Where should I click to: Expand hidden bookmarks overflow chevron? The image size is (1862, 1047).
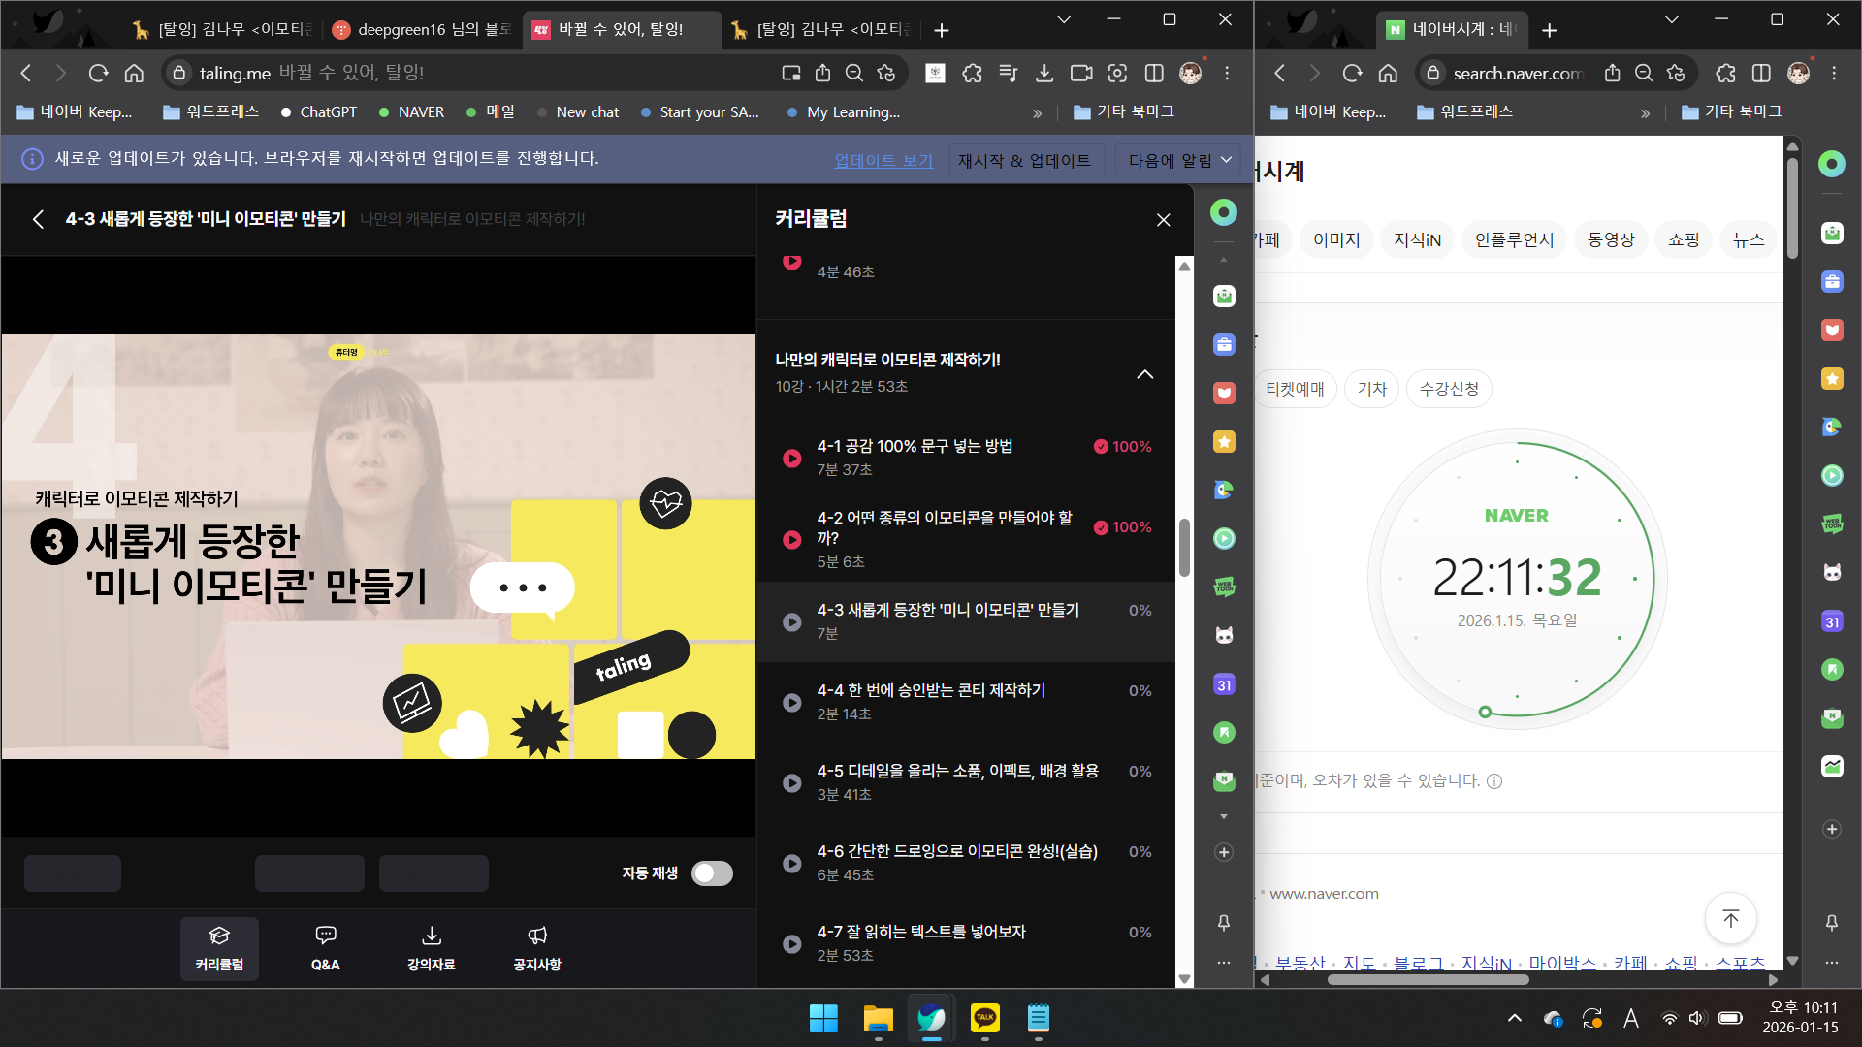pyautogui.click(x=1037, y=112)
